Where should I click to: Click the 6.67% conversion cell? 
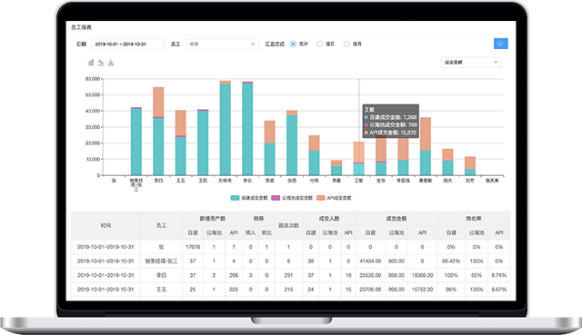(x=499, y=290)
